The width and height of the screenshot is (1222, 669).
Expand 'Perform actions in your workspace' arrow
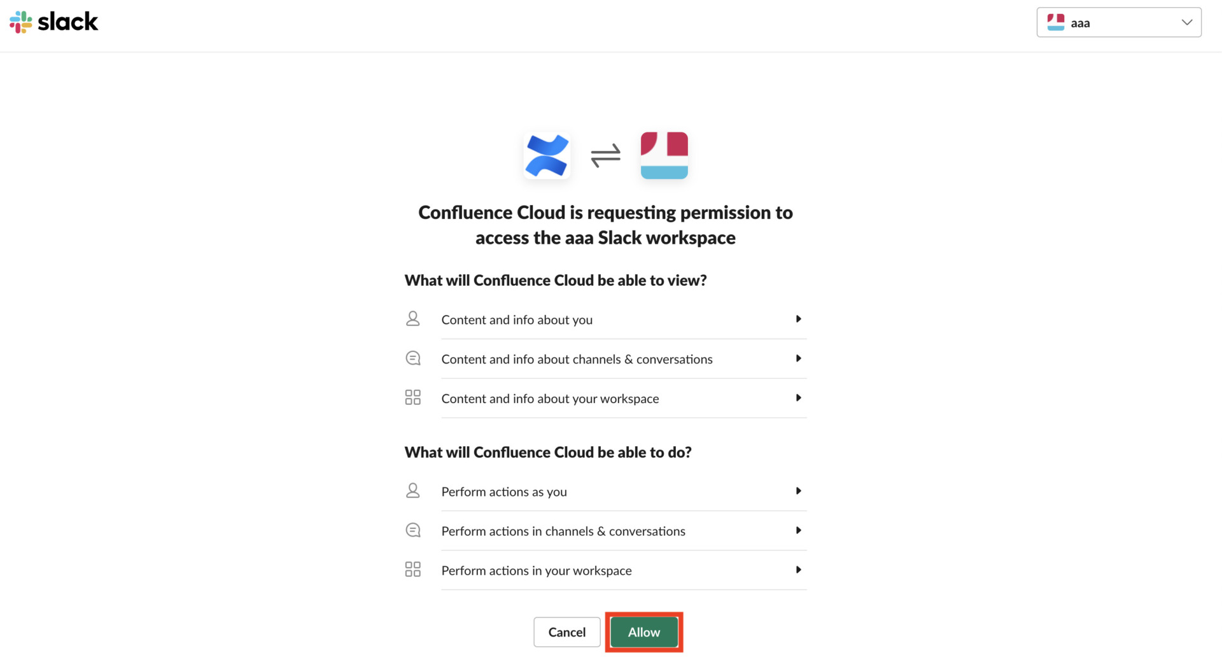pyautogui.click(x=798, y=570)
